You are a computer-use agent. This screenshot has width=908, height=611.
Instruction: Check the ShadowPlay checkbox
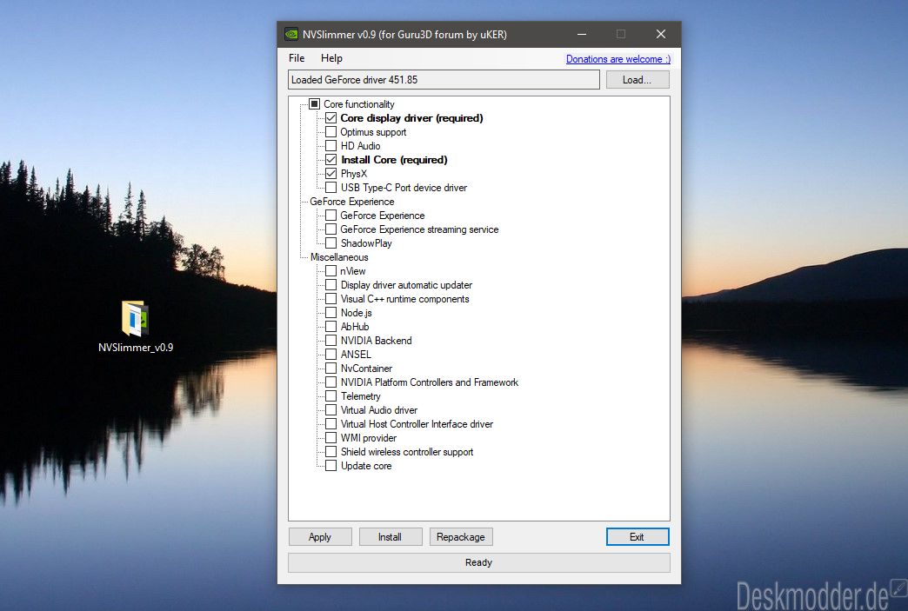click(330, 243)
